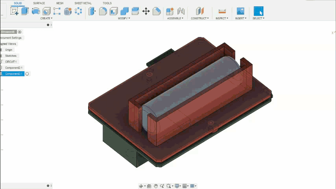The width and height of the screenshot is (336, 189).
Task: Select the Hole tool
Action: 46,11
